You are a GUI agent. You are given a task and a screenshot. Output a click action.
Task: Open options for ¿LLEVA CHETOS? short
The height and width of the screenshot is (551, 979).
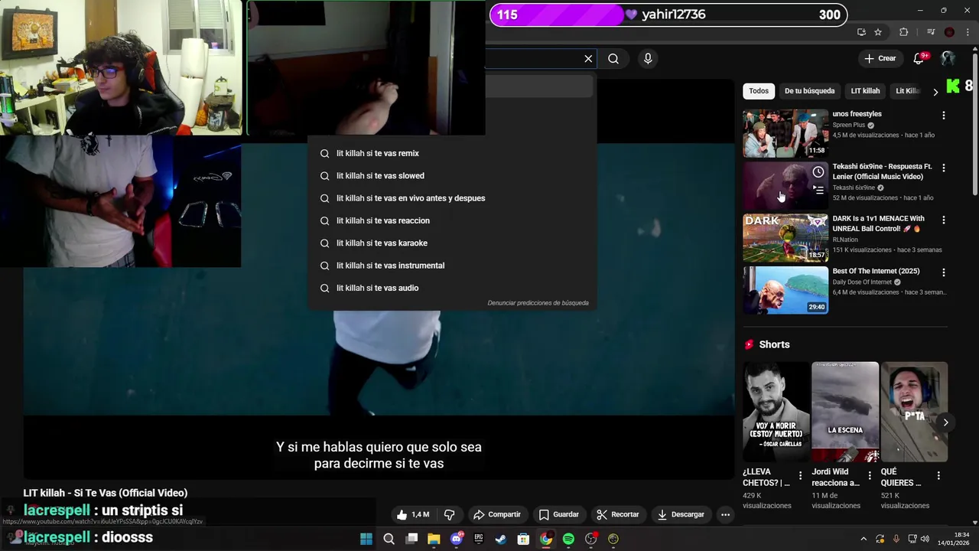point(800,476)
